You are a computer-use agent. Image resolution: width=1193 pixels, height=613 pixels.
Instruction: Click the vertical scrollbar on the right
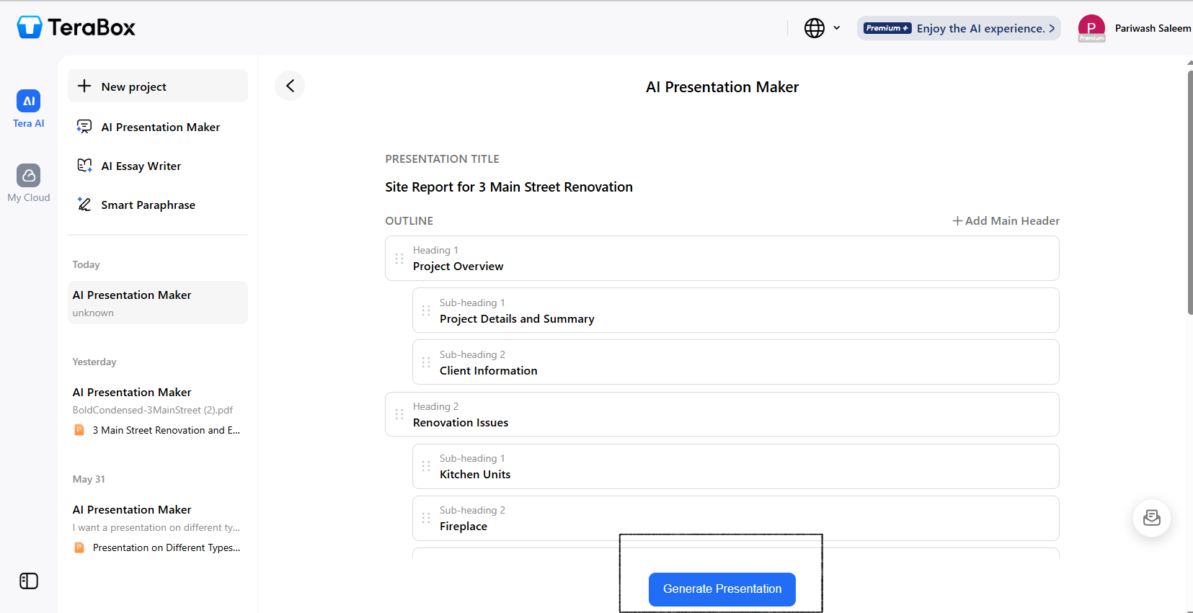coord(1189,192)
